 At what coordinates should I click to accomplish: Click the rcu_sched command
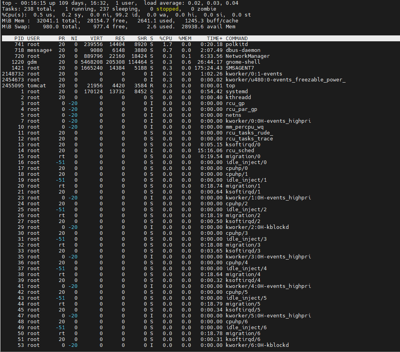point(240,150)
